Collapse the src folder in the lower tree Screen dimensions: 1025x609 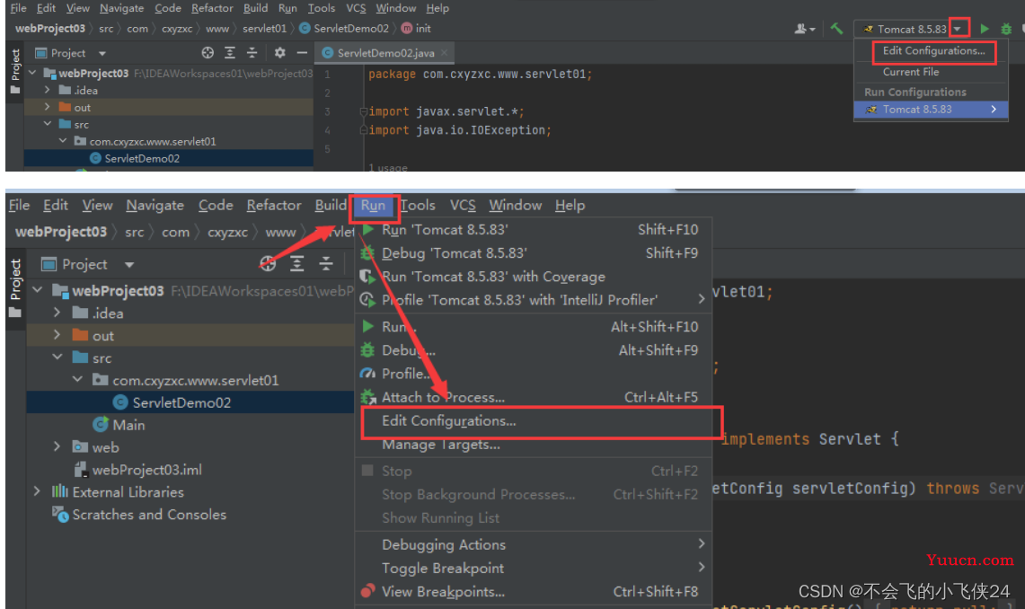[57, 357]
